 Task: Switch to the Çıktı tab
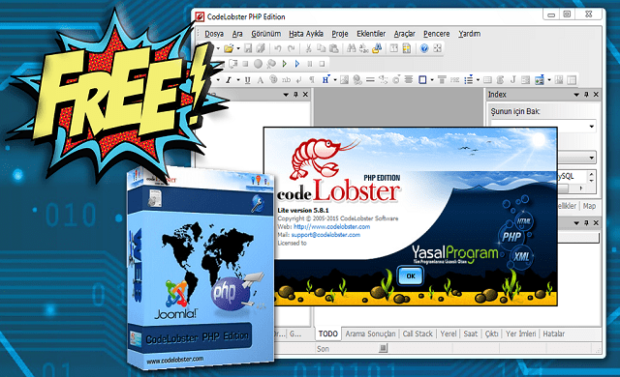pyautogui.click(x=492, y=334)
